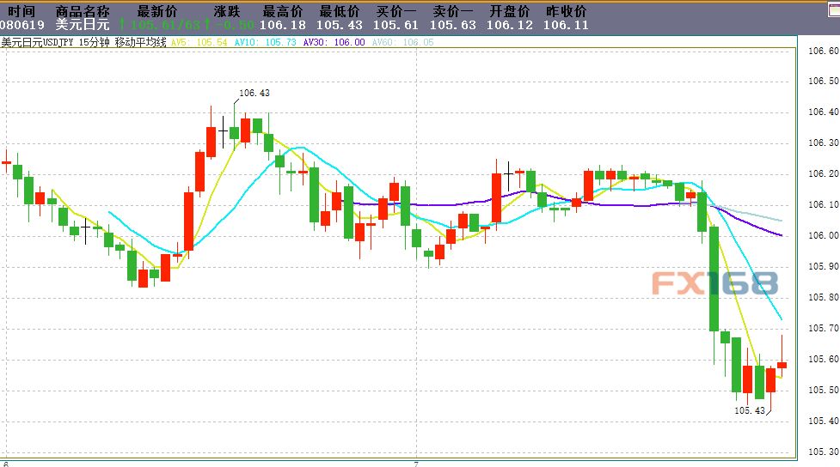Click the 最新价 column header

coord(157,10)
